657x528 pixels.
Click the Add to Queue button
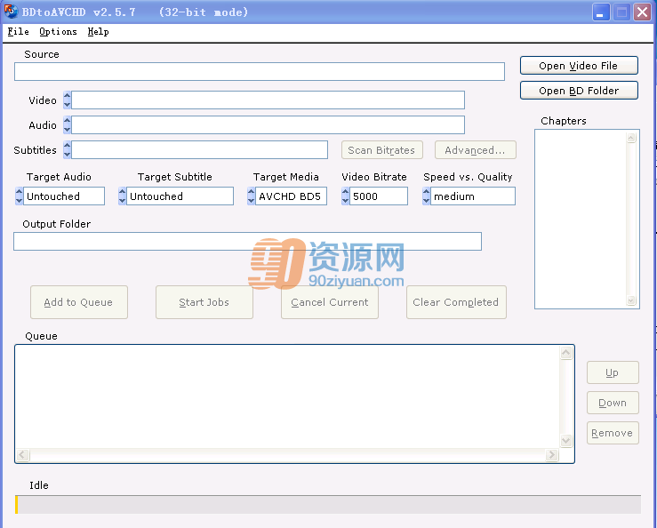pyautogui.click(x=79, y=302)
